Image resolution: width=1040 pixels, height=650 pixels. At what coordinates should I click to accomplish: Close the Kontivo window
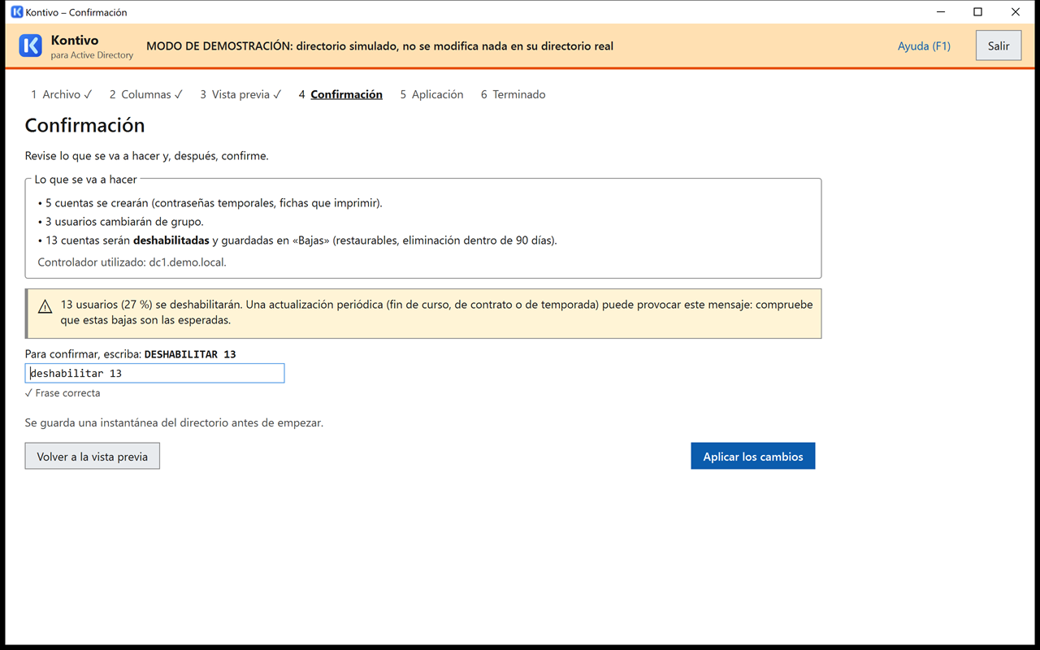tap(1016, 12)
